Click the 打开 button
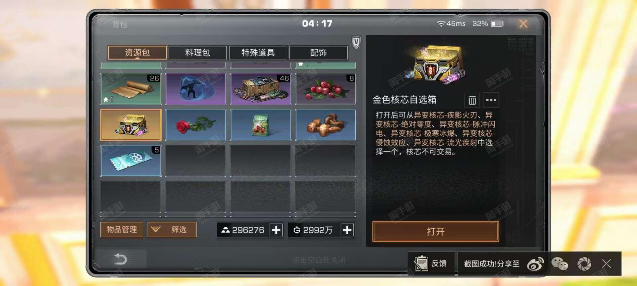637x286 pixels. click(436, 231)
